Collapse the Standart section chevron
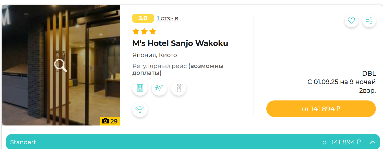Viewport: 383px width, 149px height. pos(373,142)
